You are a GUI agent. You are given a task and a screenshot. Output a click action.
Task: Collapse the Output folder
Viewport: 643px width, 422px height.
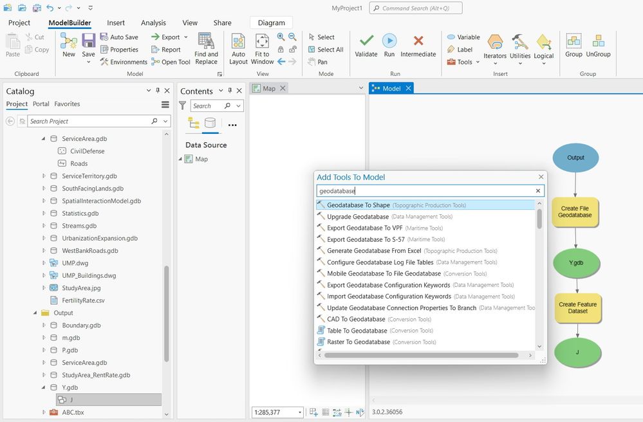(35, 313)
